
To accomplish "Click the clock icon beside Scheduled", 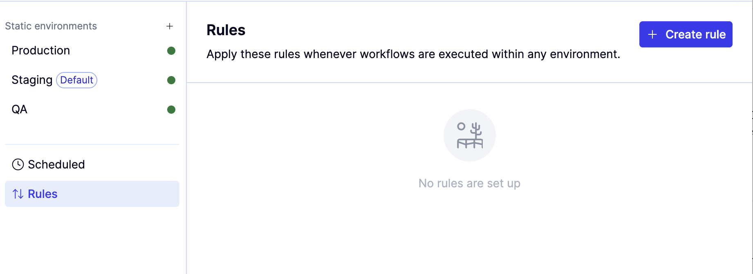I will (18, 164).
